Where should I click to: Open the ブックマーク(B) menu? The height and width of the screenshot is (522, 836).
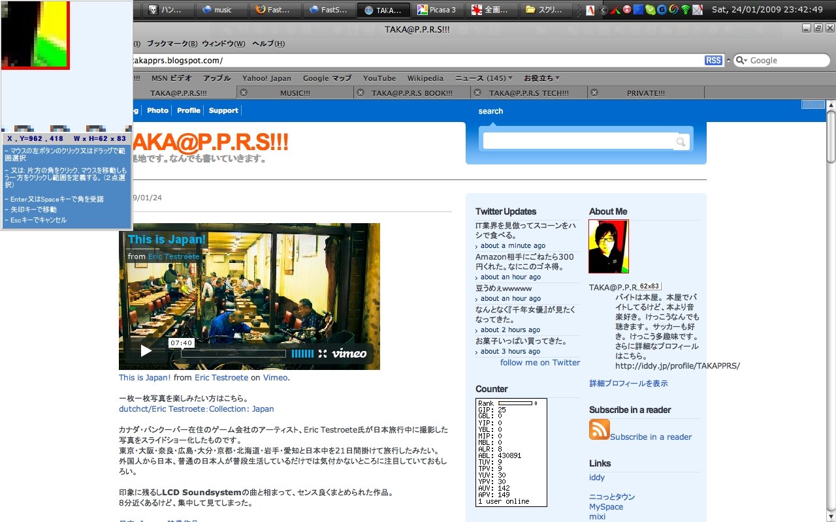[x=172, y=44]
